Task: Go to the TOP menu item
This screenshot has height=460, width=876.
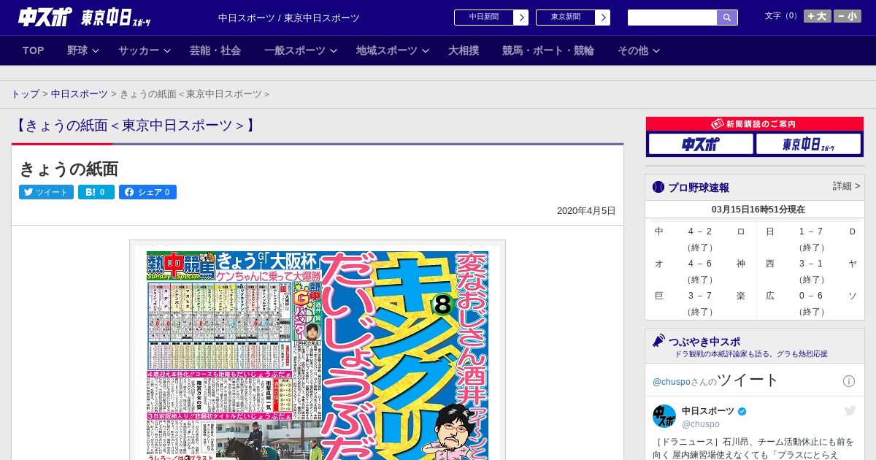Action: [x=34, y=50]
